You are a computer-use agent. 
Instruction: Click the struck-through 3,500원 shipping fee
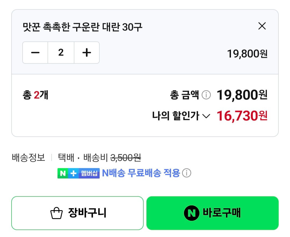(x=126, y=158)
